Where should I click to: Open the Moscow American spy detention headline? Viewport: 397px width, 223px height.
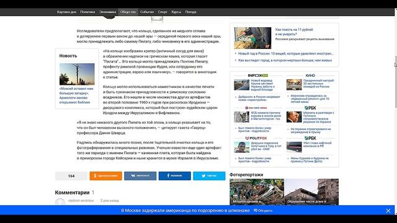pyautogui.click(x=185, y=211)
